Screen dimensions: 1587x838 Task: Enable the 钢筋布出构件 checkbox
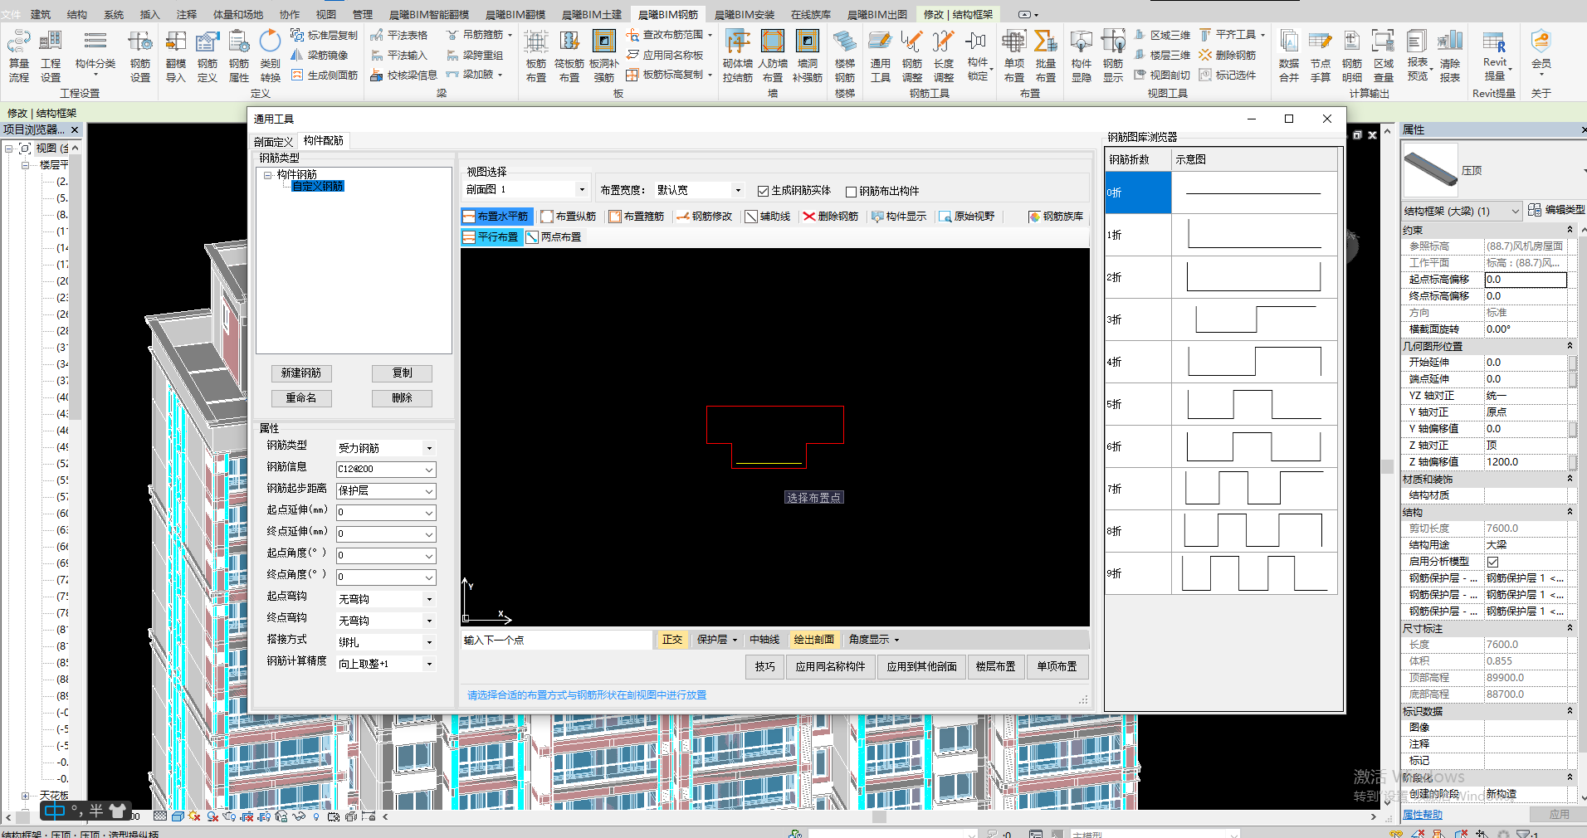pos(851,192)
